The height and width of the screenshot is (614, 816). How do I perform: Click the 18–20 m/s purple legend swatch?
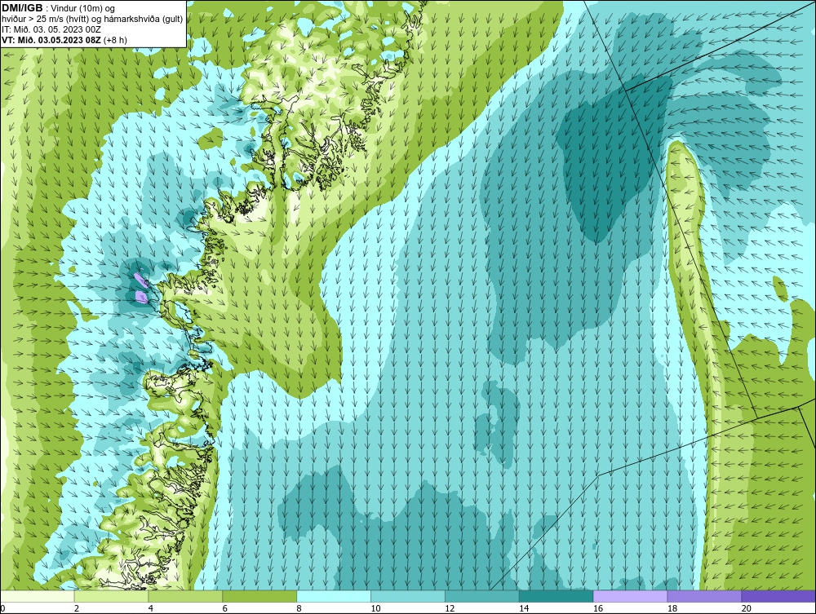pos(705,596)
